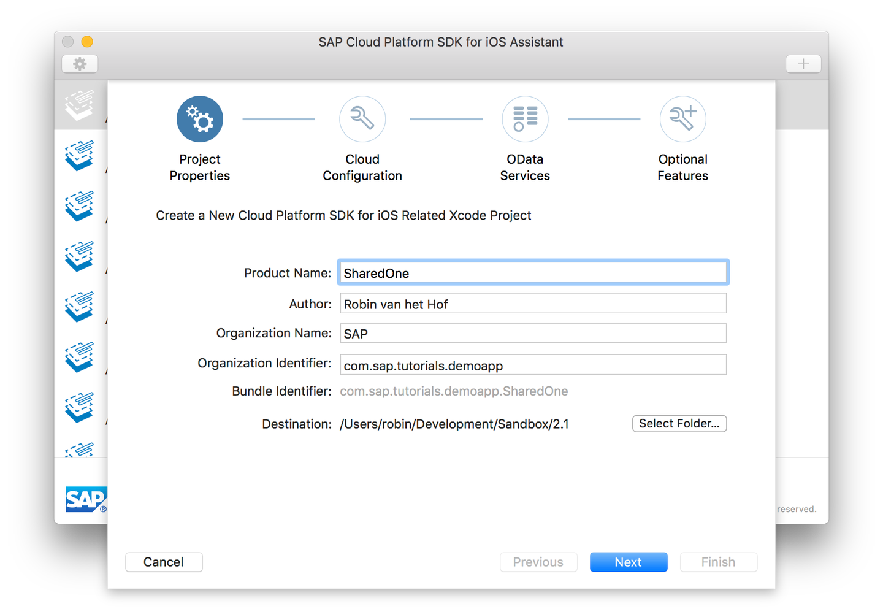Click the Optional Features label

[x=682, y=167]
